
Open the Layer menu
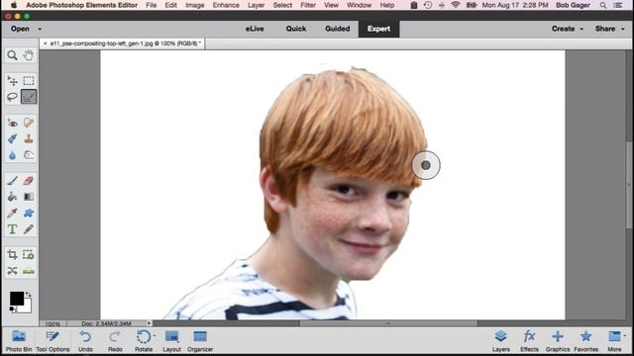[256, 5]
